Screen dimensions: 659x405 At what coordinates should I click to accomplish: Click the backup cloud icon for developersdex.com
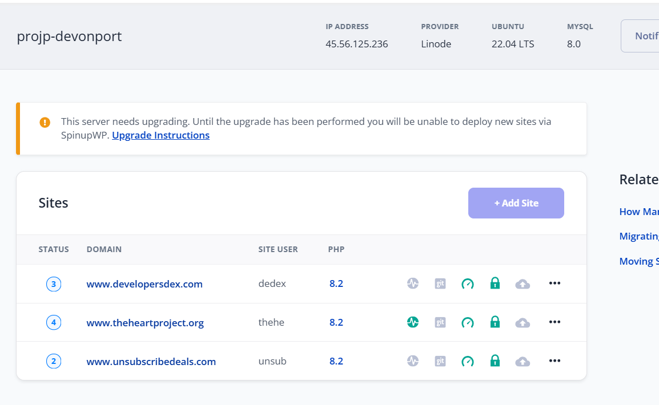(x=523, y=284)
